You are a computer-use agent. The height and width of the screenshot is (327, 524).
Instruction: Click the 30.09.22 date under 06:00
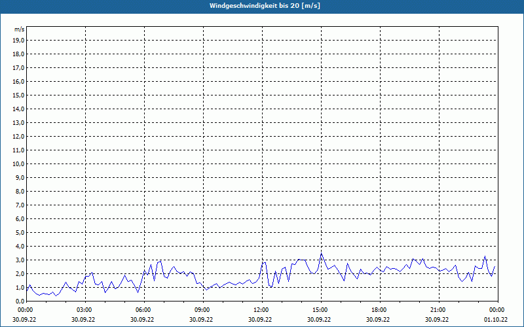coord(142,319)
